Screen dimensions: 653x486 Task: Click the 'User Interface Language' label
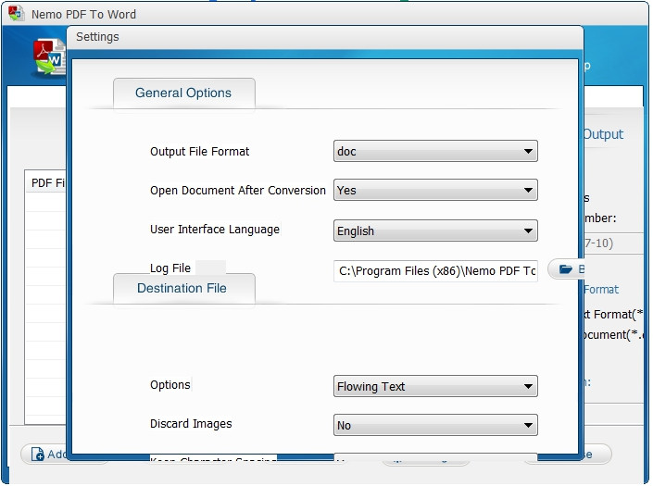point(215,230)
